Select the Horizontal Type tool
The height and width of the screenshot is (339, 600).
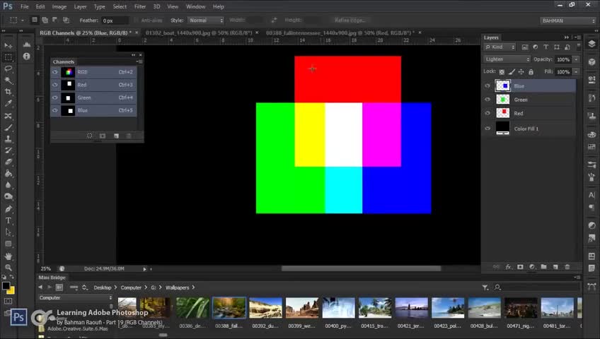point(8,220)
